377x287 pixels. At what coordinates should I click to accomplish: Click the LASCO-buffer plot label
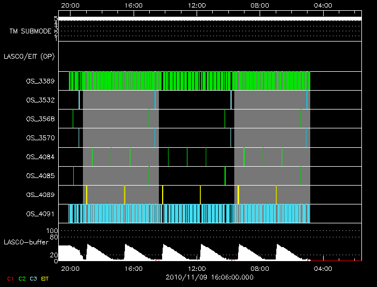point(26,242)
